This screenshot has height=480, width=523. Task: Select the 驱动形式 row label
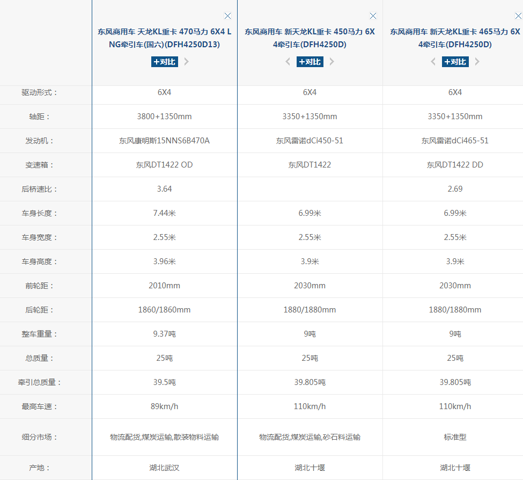click(39, 92)
